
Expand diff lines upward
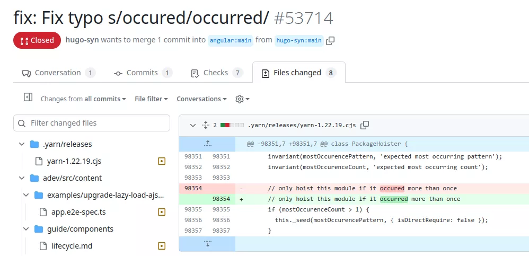pos(207,143)
